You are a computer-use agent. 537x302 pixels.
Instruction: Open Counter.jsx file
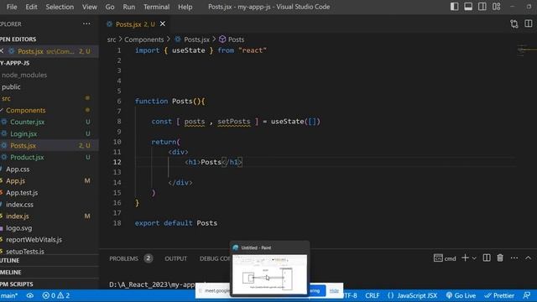coord(50,122)
